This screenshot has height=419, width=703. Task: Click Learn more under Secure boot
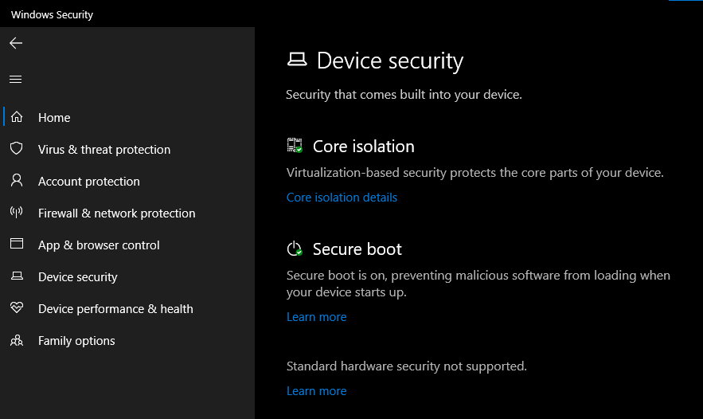point(316,317)
